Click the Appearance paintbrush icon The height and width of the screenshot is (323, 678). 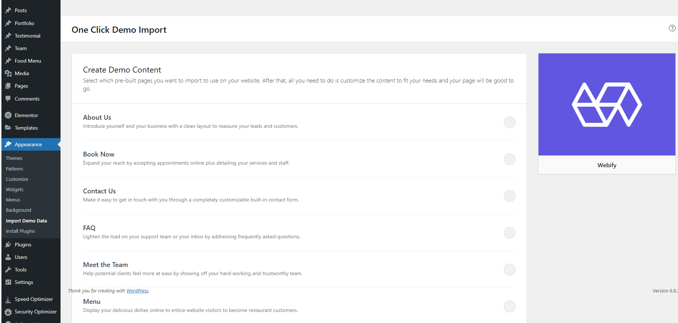point(8,144)
